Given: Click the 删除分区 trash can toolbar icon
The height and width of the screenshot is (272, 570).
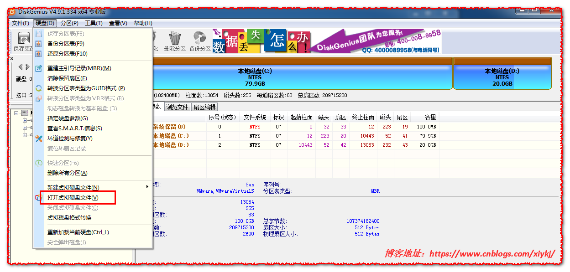Looking at the screenshot, I should point(175,41).
